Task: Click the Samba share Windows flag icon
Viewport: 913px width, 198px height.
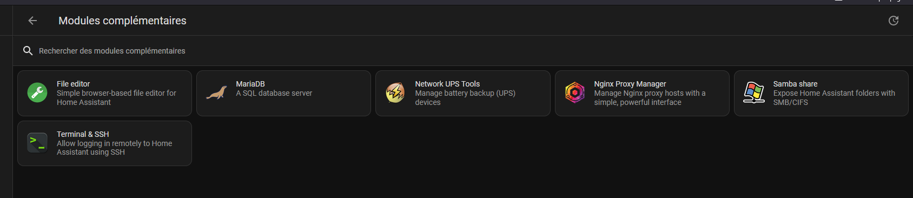Action: pyautogui.click(x=753, y=93)
